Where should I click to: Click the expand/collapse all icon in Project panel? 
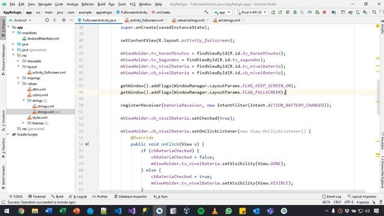pos(55,20)
